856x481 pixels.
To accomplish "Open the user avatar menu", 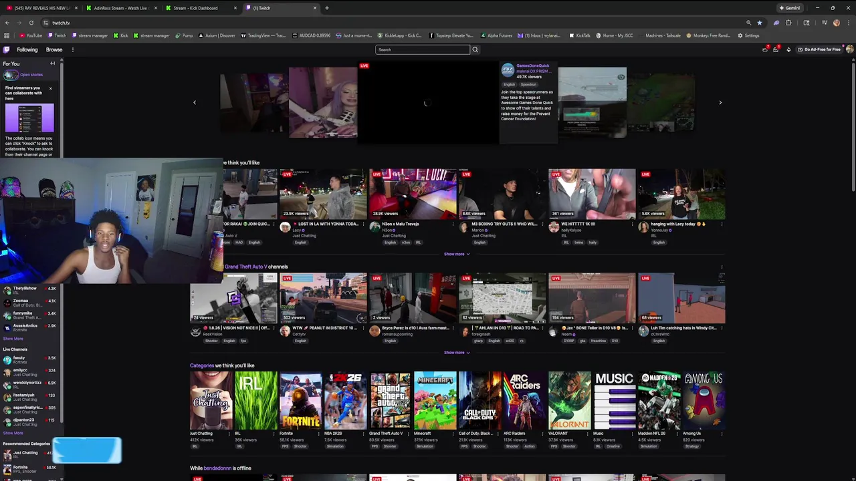I will click(849, 49).
